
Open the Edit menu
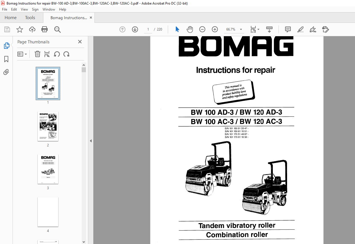pyautogui.click(x=14, y=9)
